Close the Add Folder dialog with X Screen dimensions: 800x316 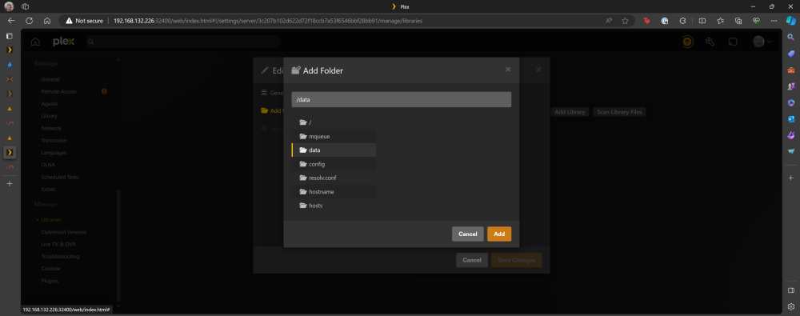tap(508, 70)
